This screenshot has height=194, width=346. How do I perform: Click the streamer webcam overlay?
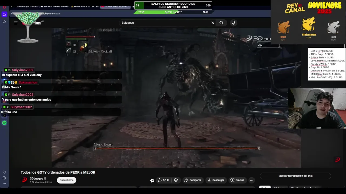point(317,108)
